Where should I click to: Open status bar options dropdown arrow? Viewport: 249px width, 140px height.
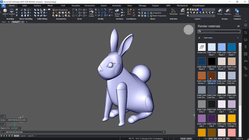point(242,139)
